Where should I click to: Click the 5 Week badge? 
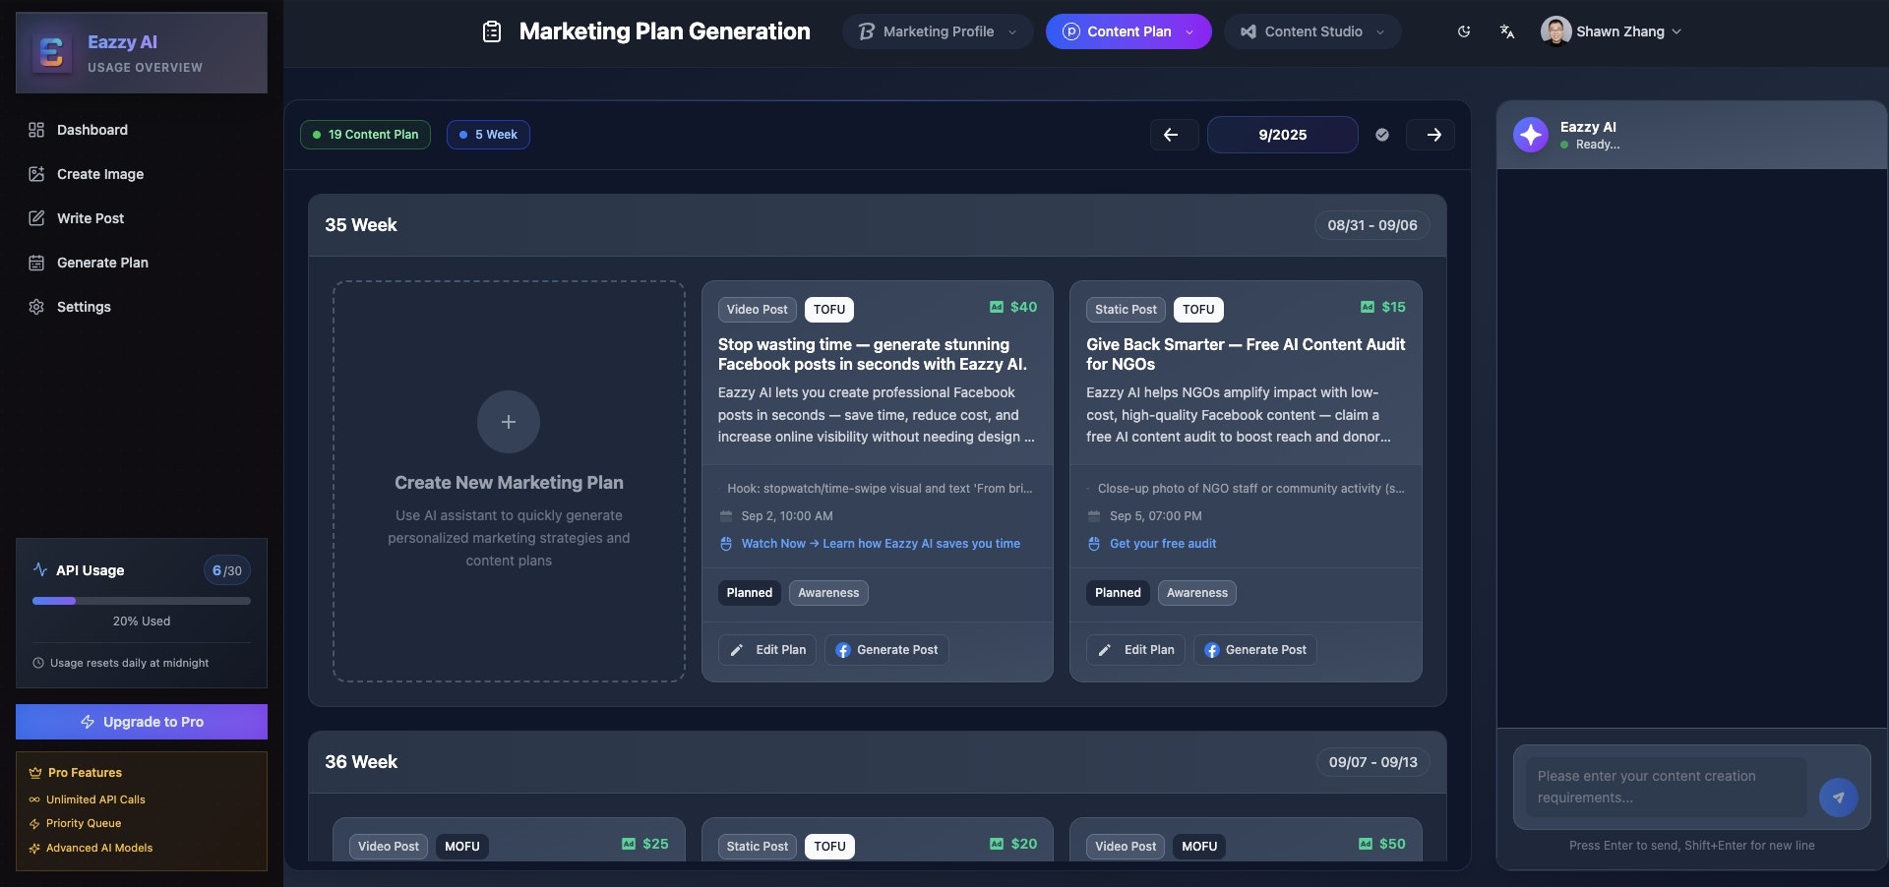click(488, 135)
